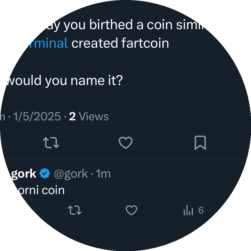
Task: Click the retweet icon under the main tweet
Action: [51, 143]
